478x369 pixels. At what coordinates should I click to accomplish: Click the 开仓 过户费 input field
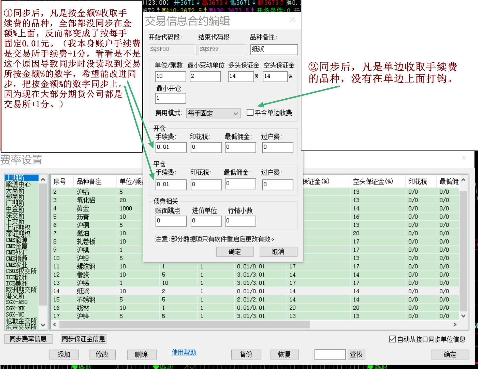click(x=277, y=147)
